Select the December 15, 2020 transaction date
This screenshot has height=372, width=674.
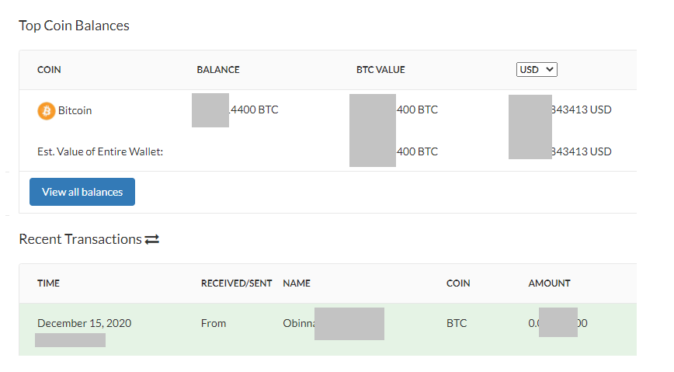click(84, 323)
